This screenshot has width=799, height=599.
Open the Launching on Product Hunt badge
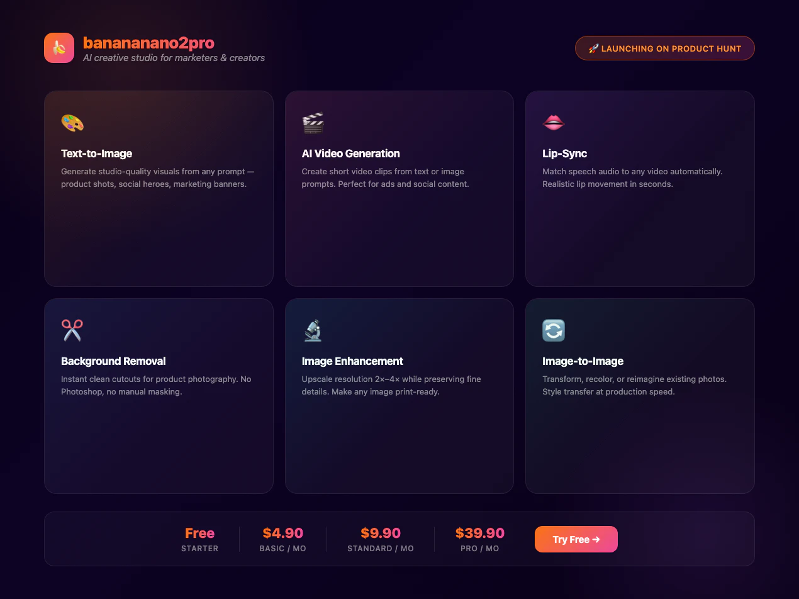point(665,48)
